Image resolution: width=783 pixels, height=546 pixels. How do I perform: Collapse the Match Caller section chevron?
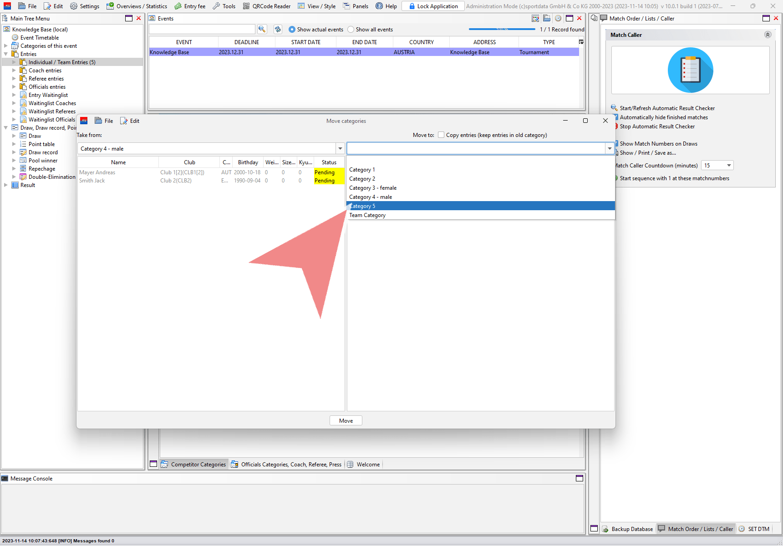click(x=768, y=35)
